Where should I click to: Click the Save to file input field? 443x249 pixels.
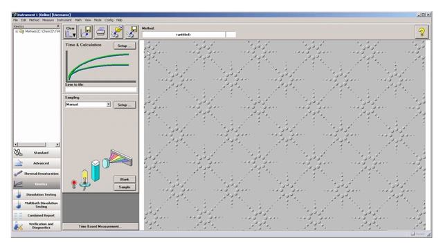(x=101, y=90)
